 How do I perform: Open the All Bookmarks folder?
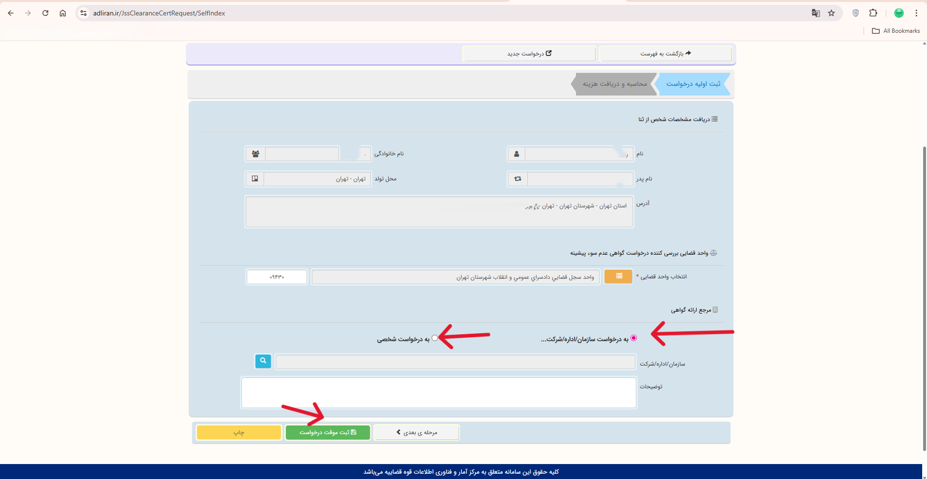tap(896, 31)
